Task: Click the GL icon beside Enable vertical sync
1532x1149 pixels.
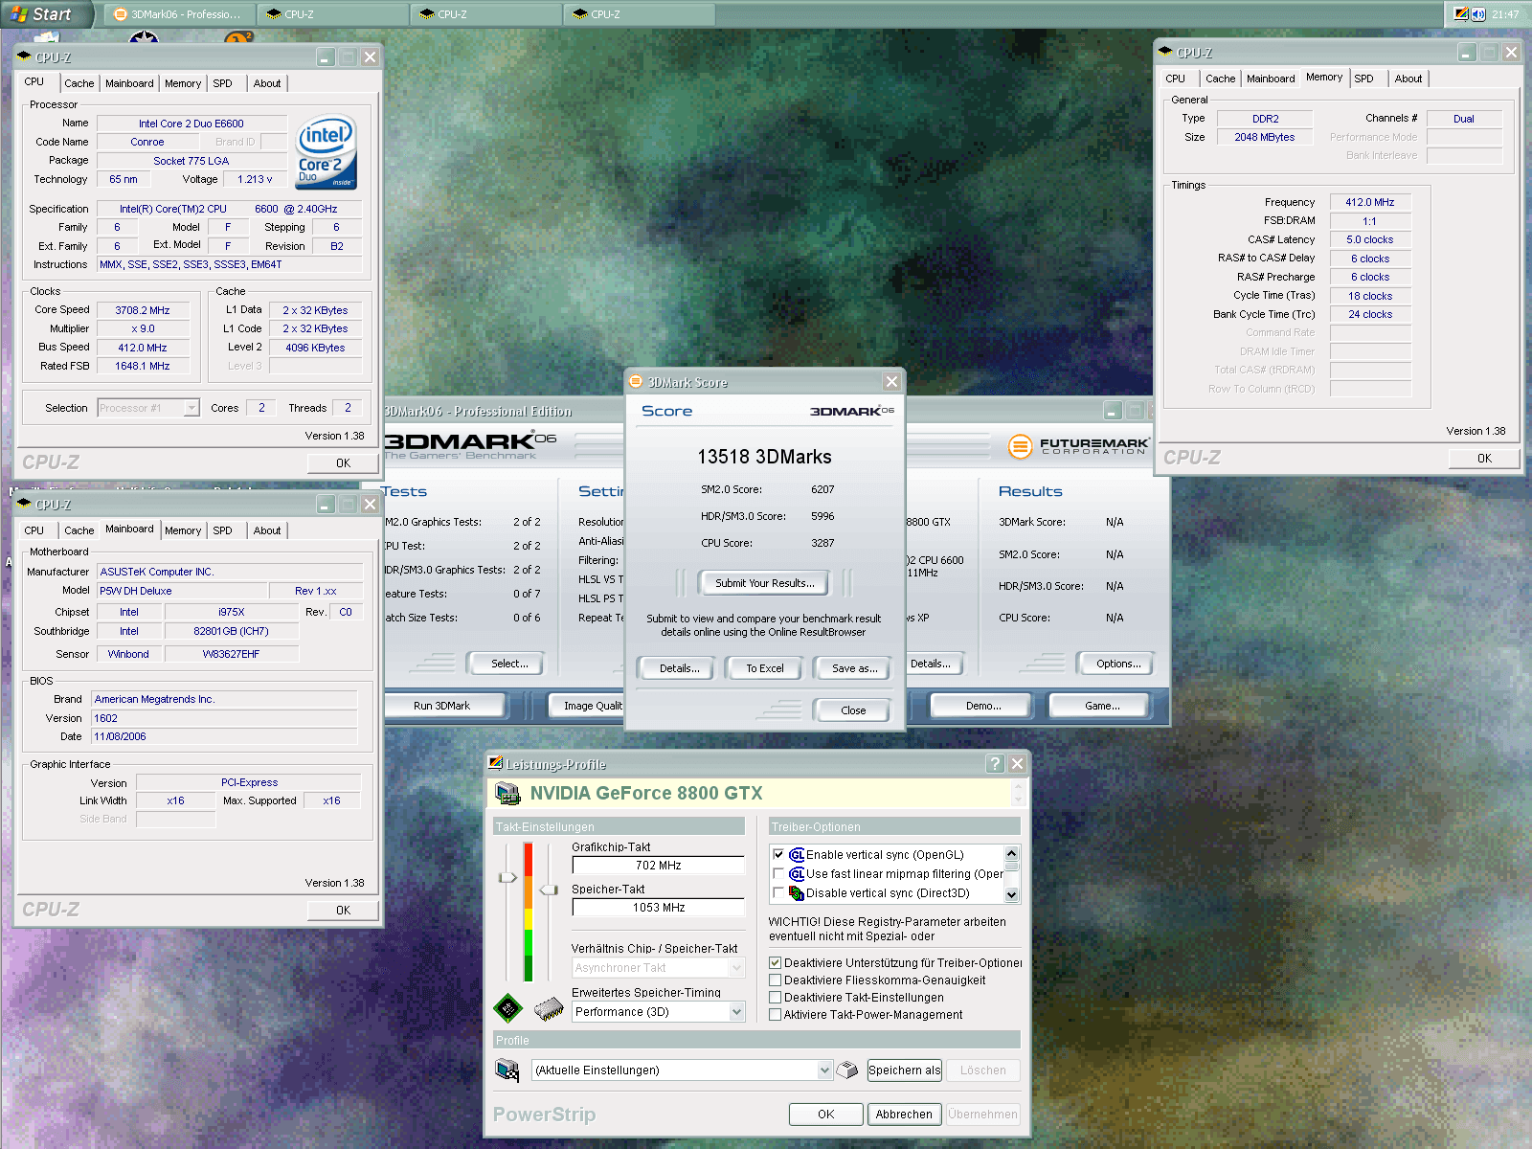Action: tap(797, 855)
